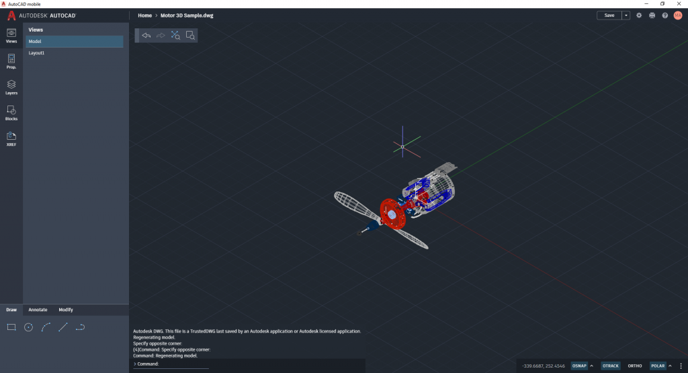Click the 'Regenerating model.' history line
The height and width of the screenshot is (373, 688).
[154, 337]
